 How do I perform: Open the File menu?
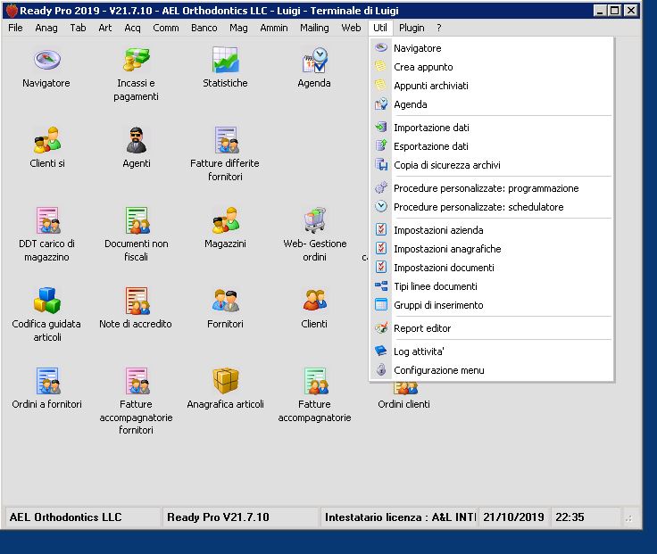[15, 28]
